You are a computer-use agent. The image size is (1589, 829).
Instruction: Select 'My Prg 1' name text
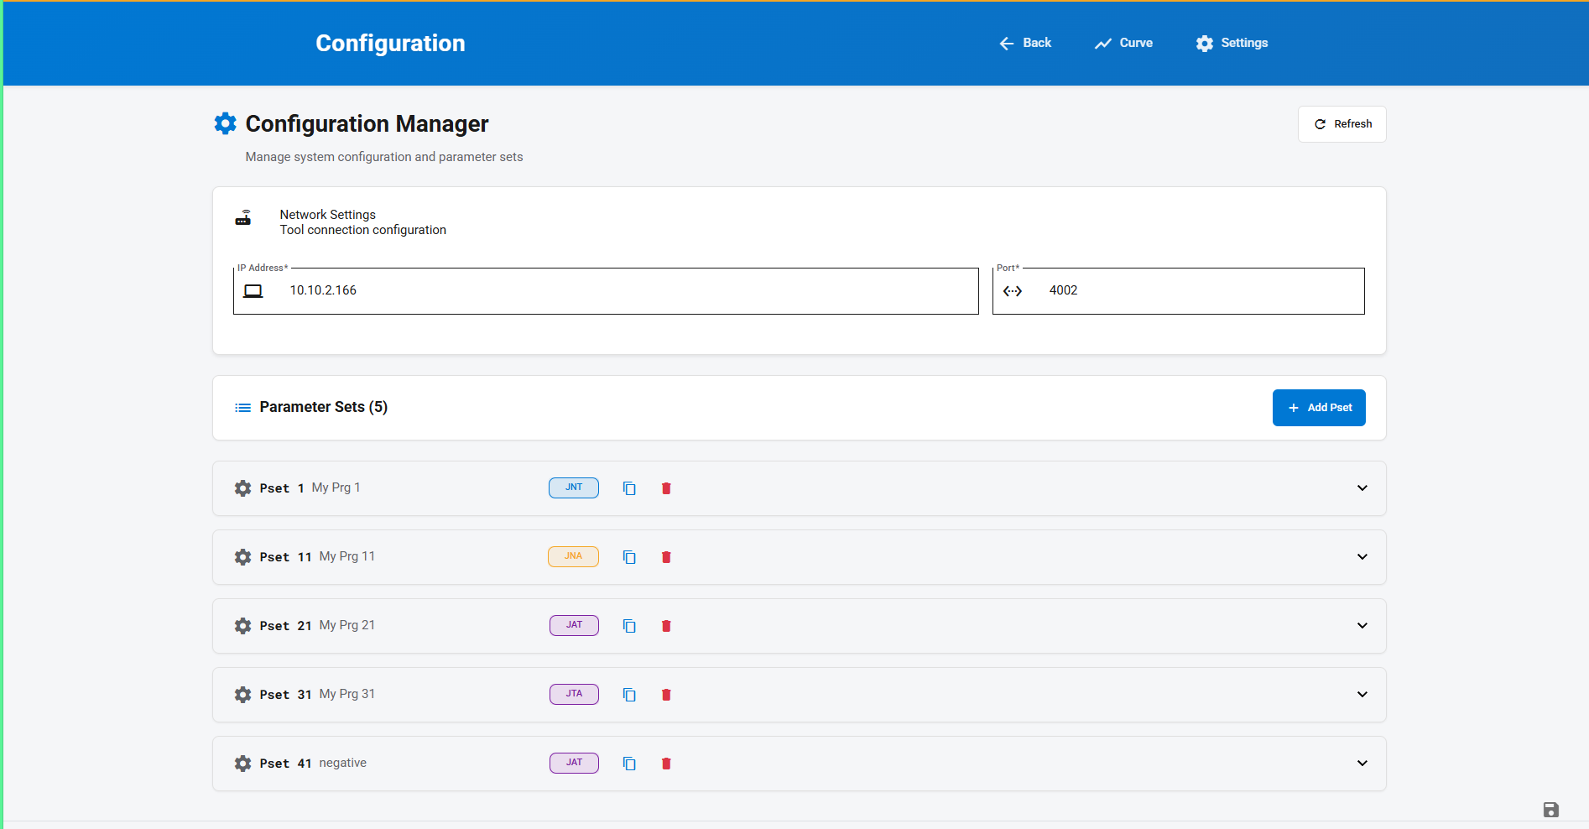coord(336,487)
